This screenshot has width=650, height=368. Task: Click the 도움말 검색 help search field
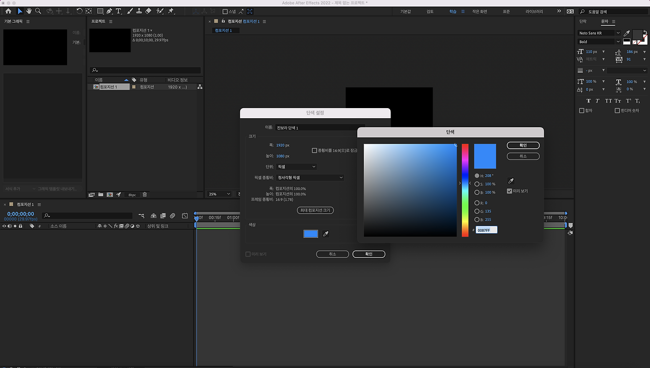click(x=612, y=11)
